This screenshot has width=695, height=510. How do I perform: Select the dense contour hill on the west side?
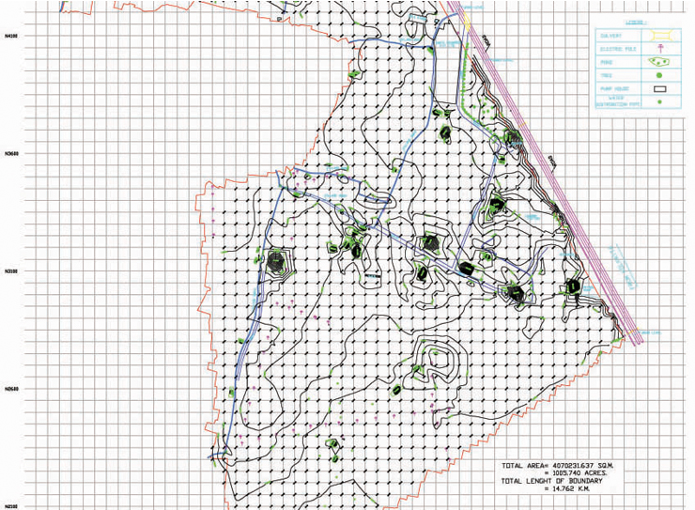click(277, 260)
